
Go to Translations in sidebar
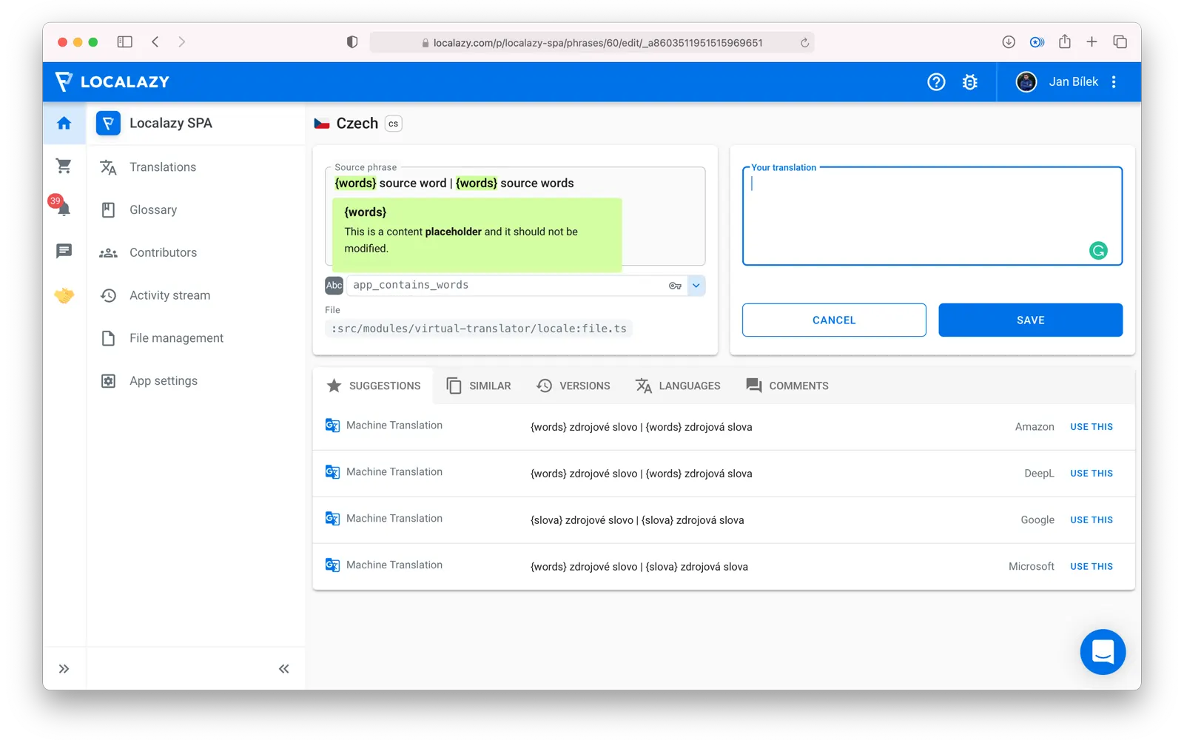click(x=163, y=167)
